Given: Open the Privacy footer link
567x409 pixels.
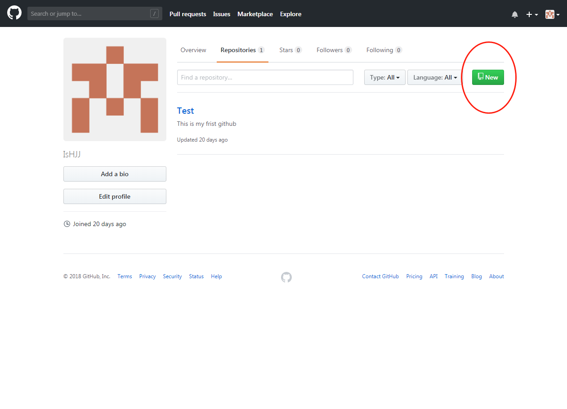Looking at the screenshot, I should click(147, 276).
